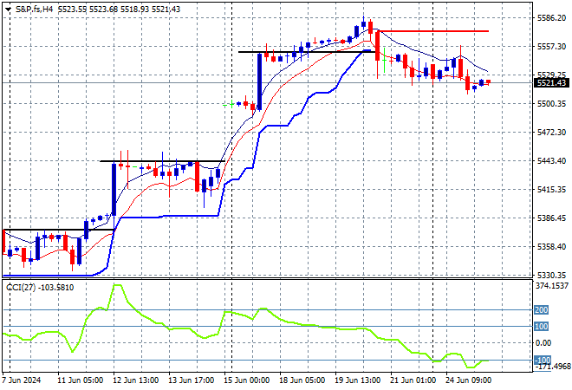Screen dimensions: 572x390
Task: Click the 15 Jun 00:00 time label
Action: [247, 380]
